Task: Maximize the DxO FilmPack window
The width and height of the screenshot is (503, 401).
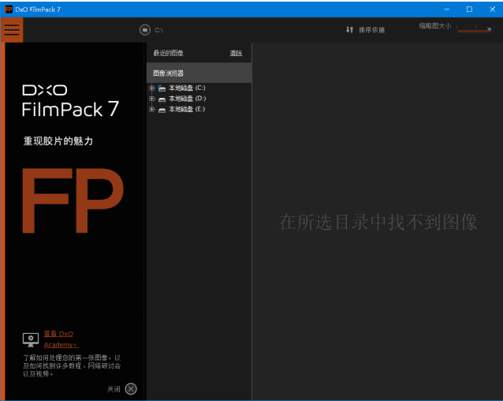Action: click(x=469, y=9)
